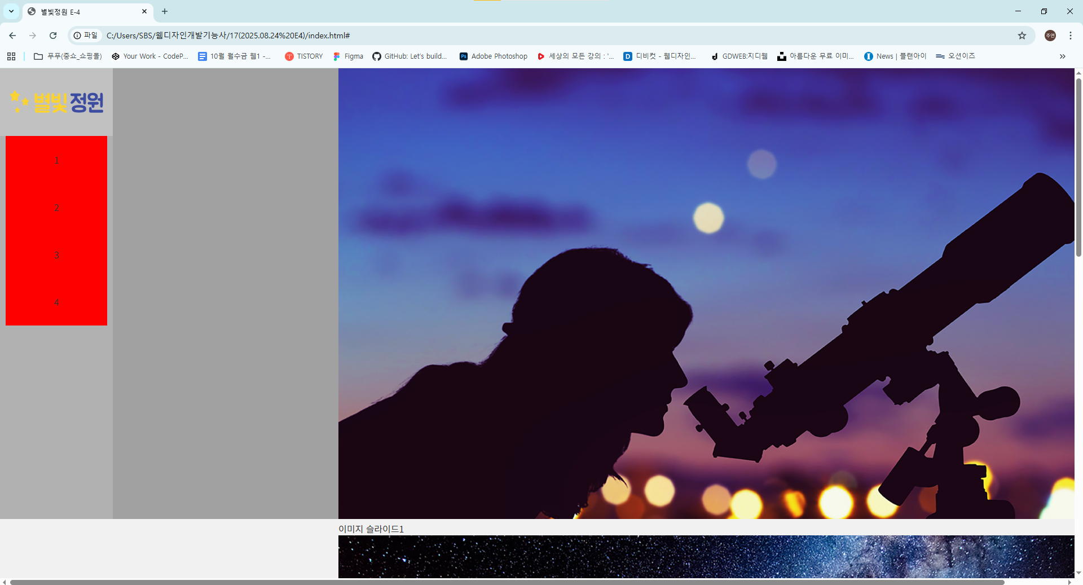Viewport: 1083px width, 585px height.
Task: Open the GitHub bookmark
Action: (410, 56)
